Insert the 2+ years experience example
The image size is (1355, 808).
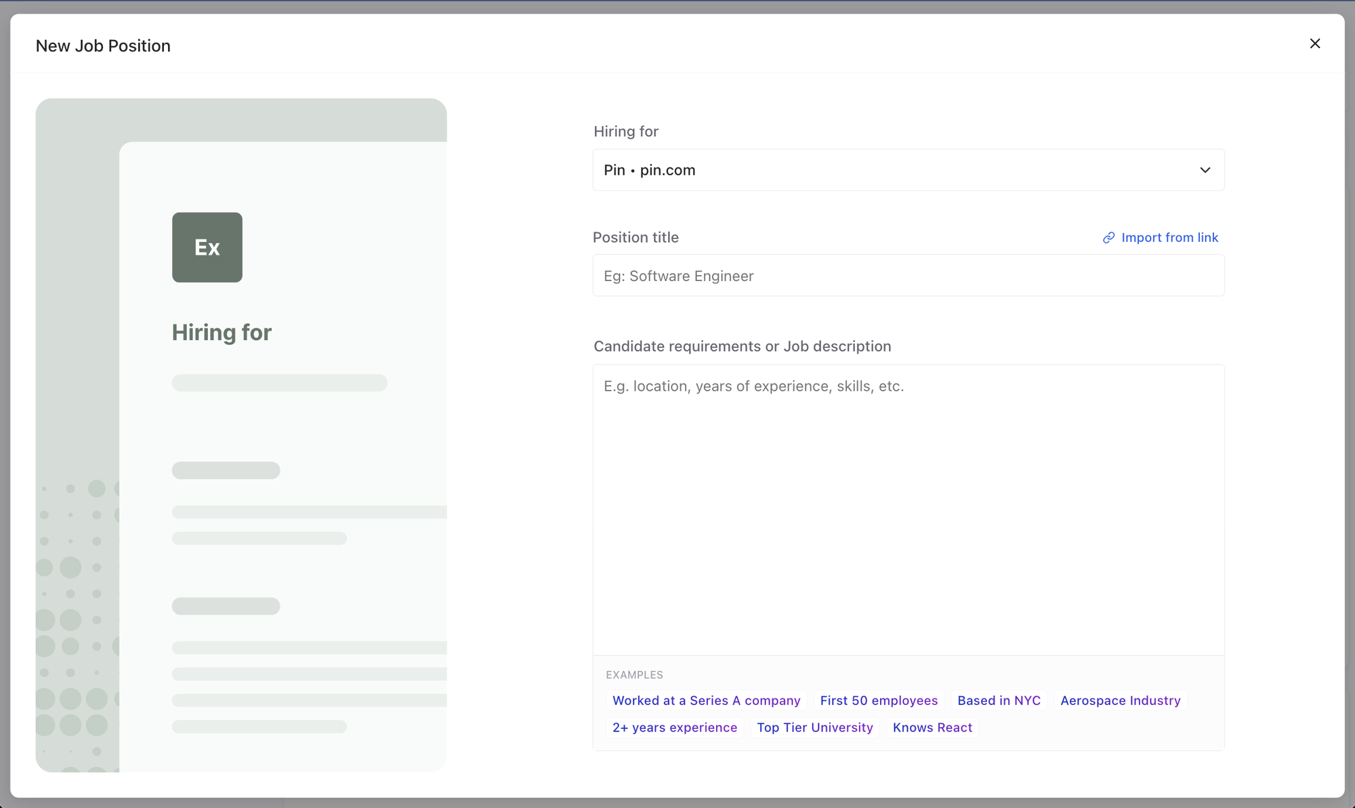point(674,727)
